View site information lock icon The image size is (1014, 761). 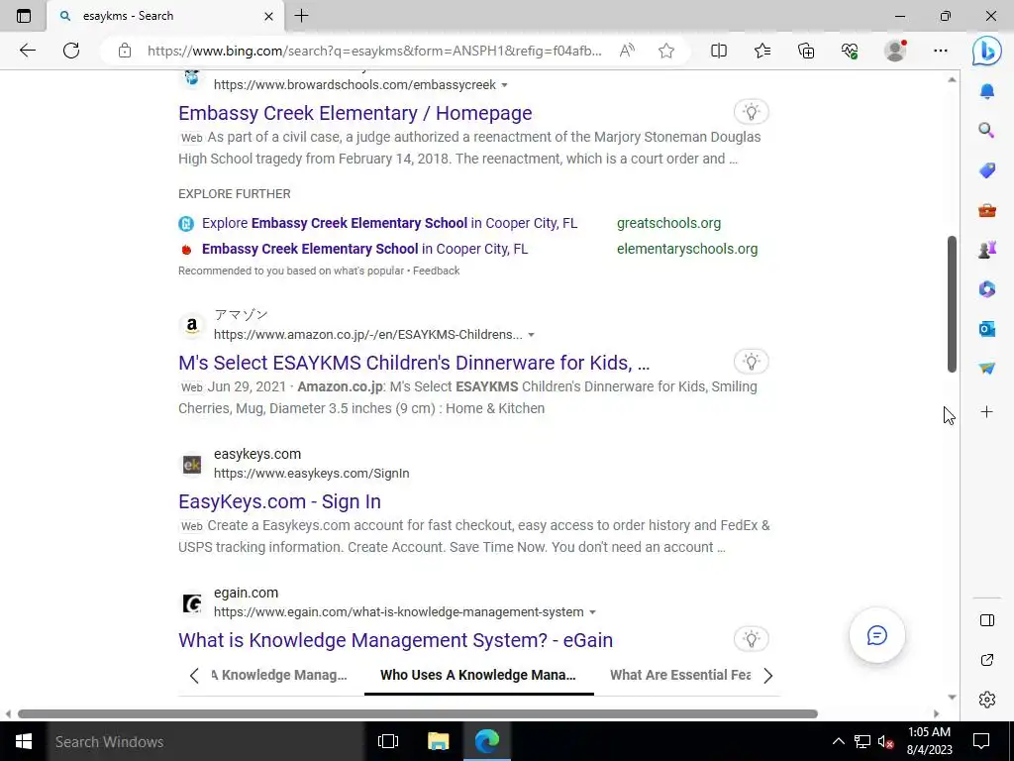[125, 51]
